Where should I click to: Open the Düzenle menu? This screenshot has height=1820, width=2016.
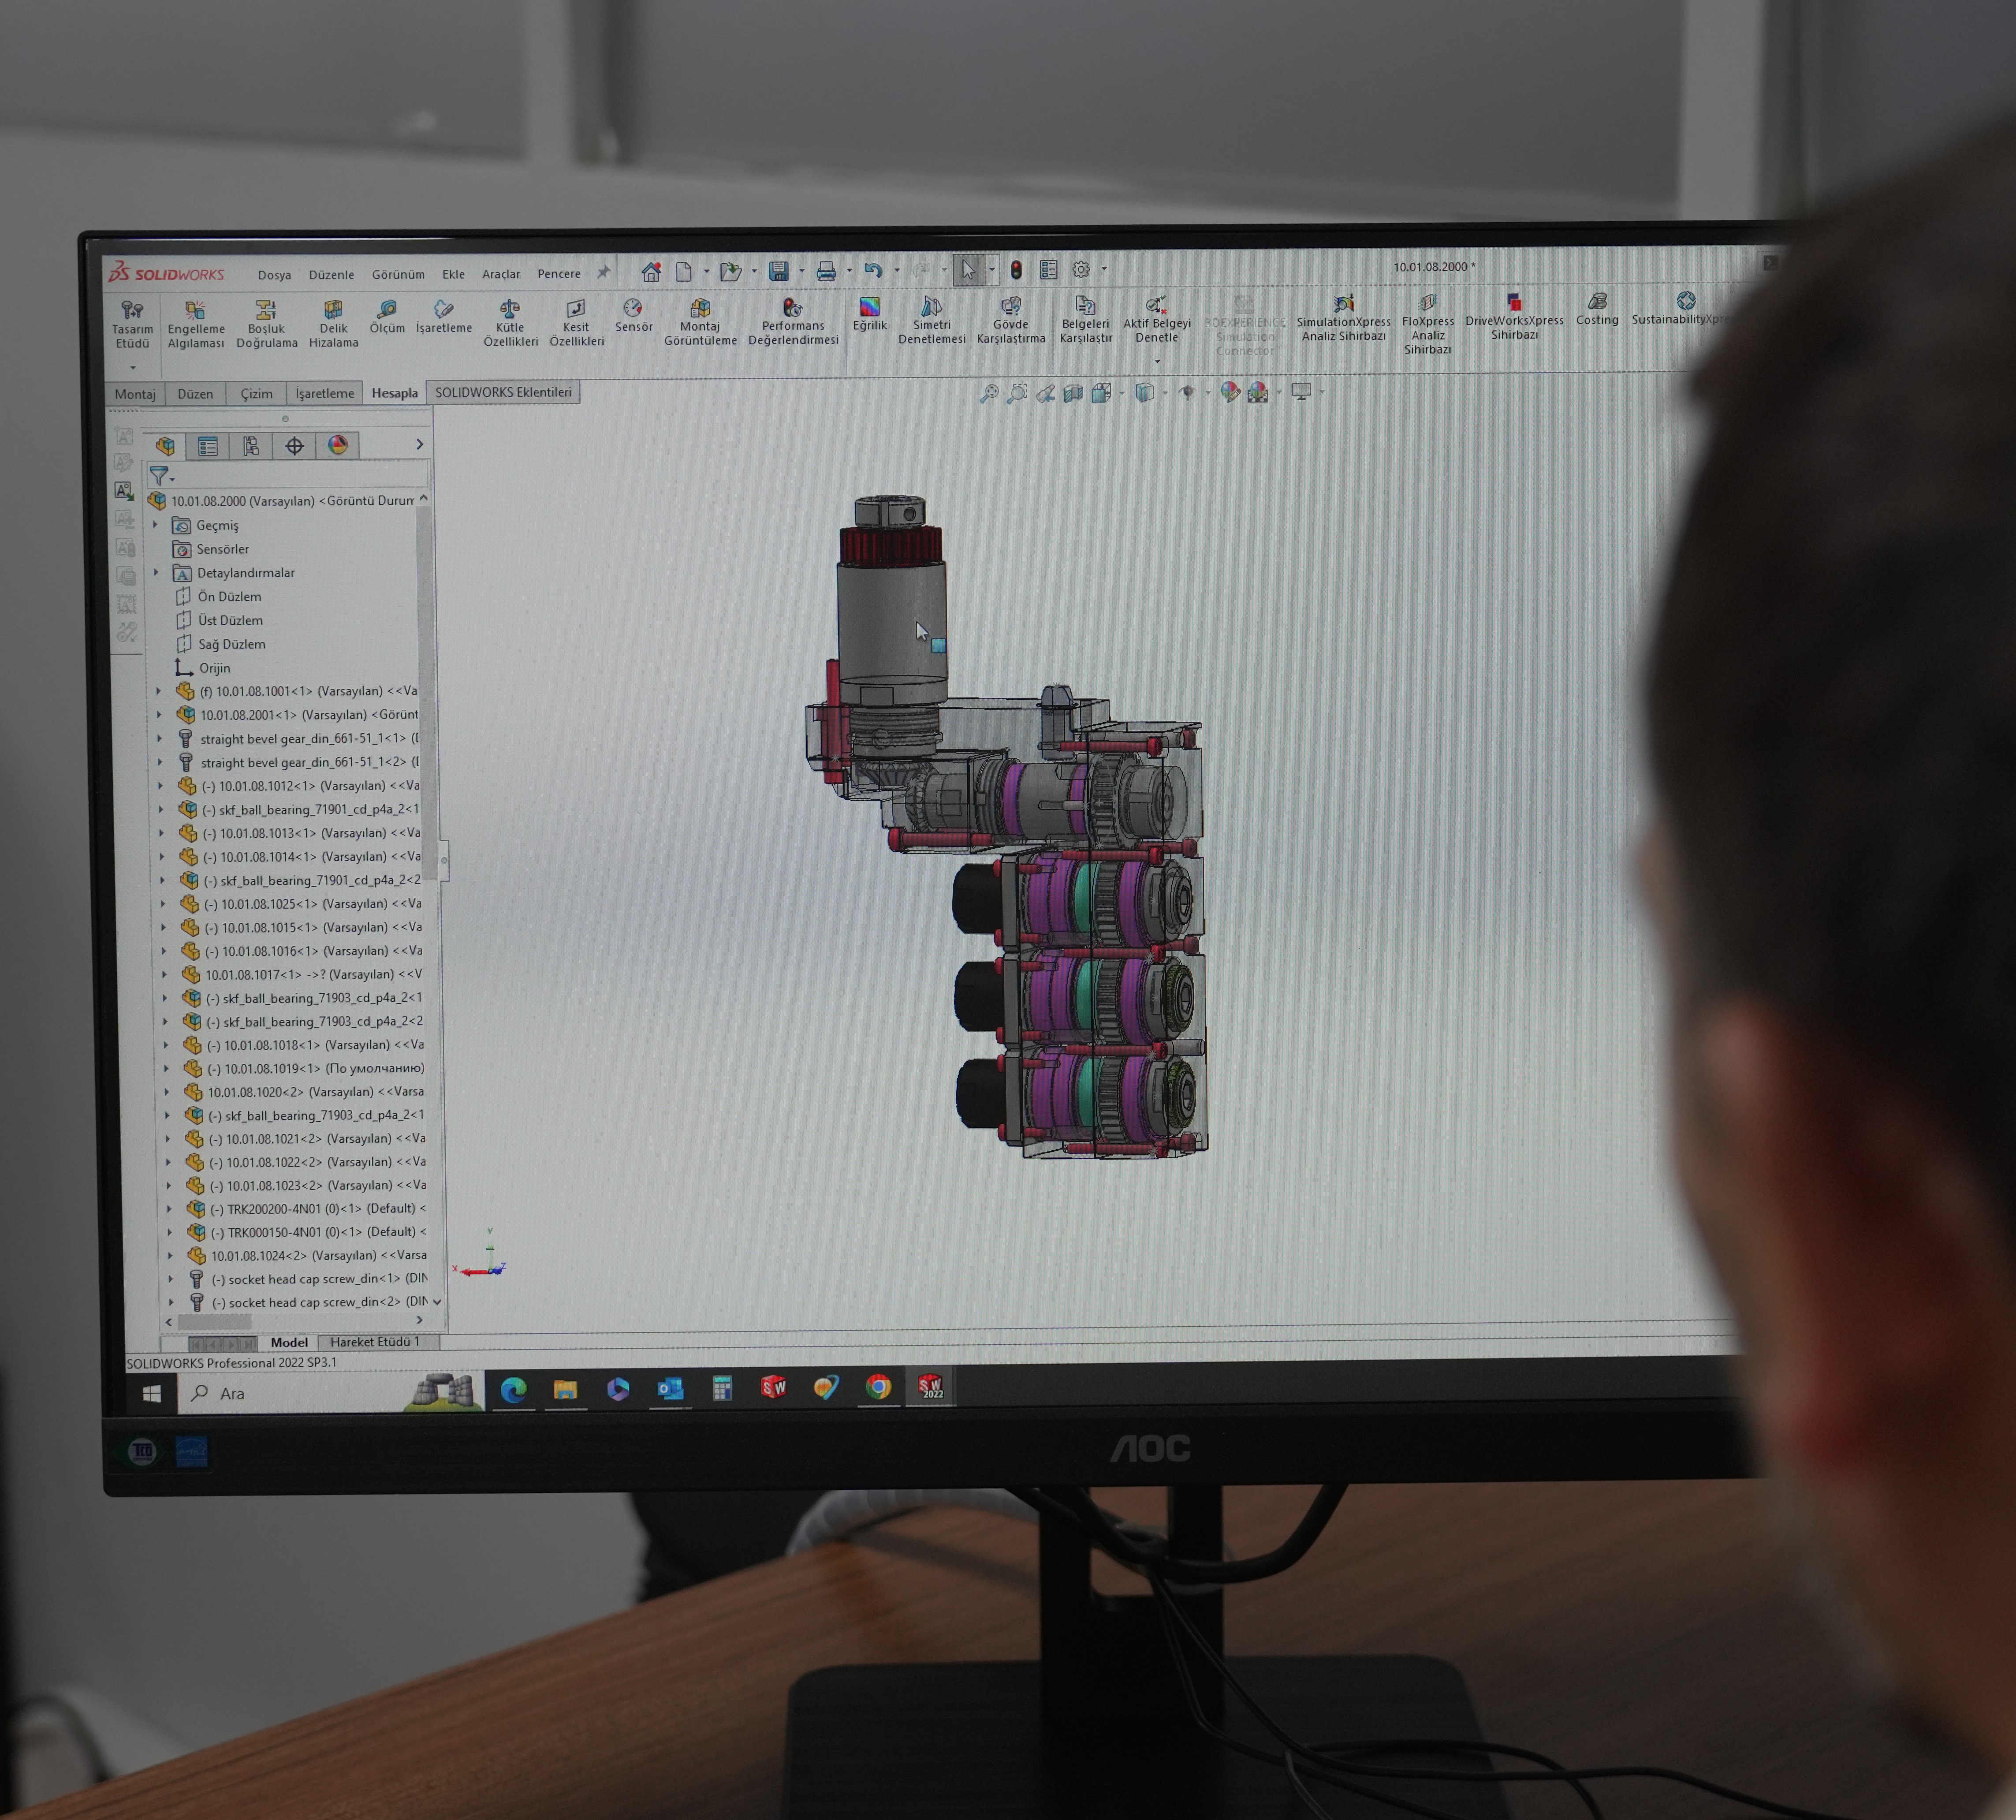point(331,275)
